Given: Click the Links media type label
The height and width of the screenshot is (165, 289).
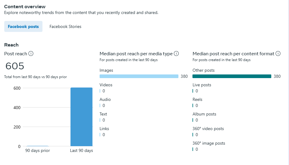Looking at the screenshot, I should pos(104,129).
